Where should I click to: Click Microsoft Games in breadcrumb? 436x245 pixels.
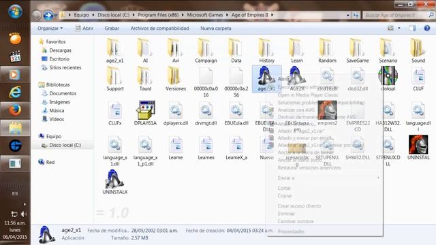click(x=204, y=15)
